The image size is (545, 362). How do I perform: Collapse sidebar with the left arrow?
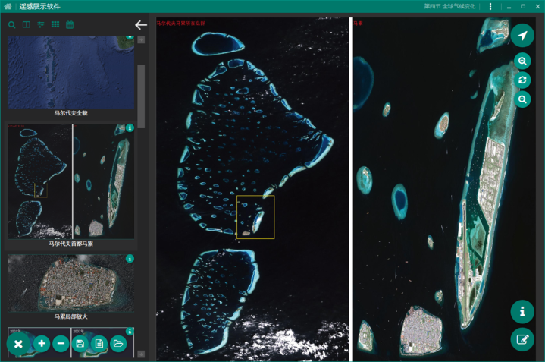(x=141, y=25)
